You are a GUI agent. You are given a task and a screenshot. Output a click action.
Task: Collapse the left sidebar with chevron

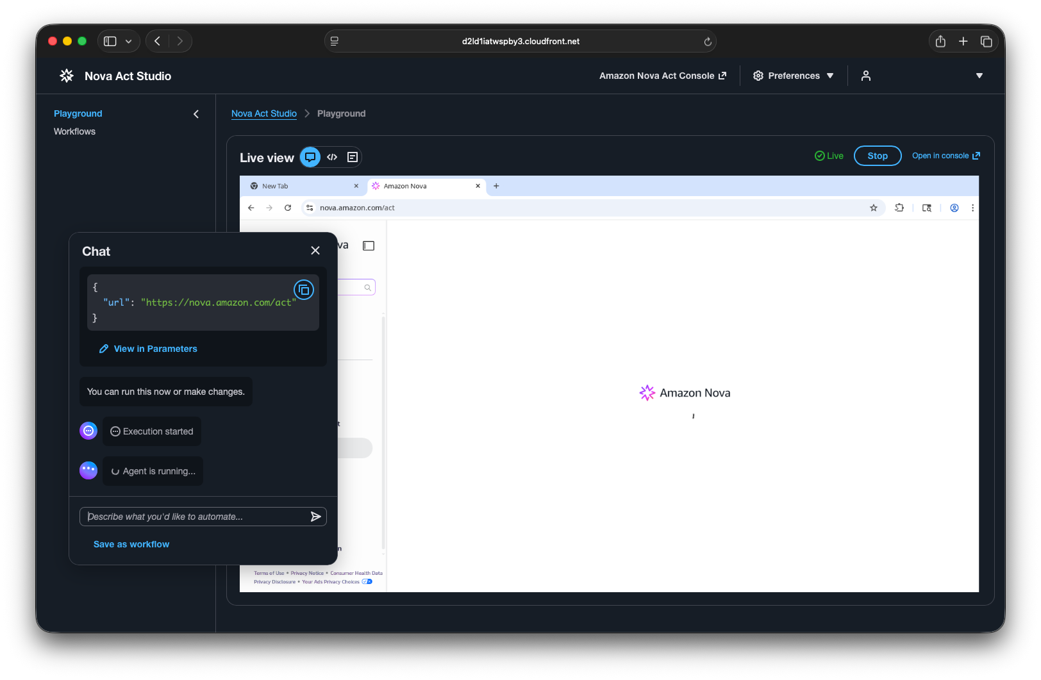(x=196, y=114)
